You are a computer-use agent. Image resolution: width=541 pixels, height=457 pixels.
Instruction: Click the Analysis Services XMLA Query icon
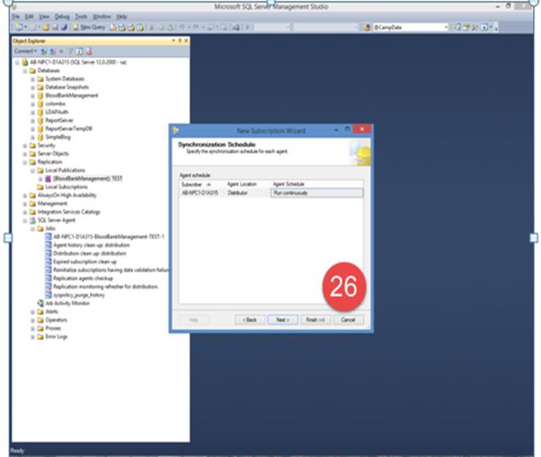click(x=140, y=27)
